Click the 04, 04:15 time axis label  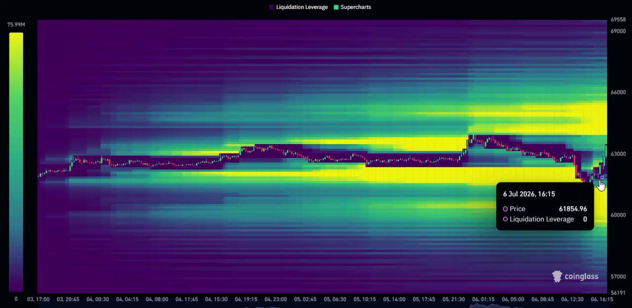(x=127, y=299)
